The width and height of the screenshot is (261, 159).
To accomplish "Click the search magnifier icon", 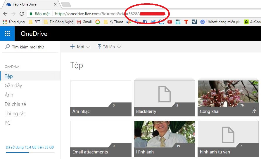I will pos(7,47).
